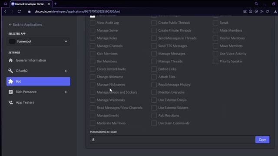Expand the Rich Presence submenu chevron
278x156 pixels.
pyautogui.click(x=66, y=92)
